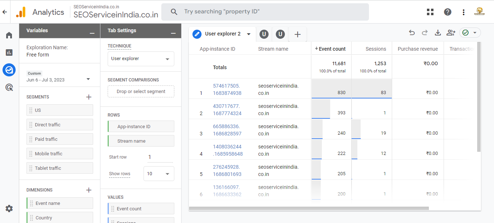
Task: Open Advertising section in sidebar
Action: coord(9,87)
